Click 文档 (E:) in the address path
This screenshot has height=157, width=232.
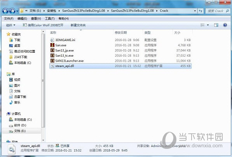click(x=35, y=11)
